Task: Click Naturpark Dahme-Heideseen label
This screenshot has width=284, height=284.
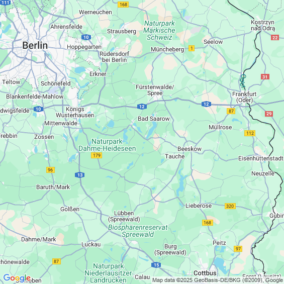Action: coord(107,145)
